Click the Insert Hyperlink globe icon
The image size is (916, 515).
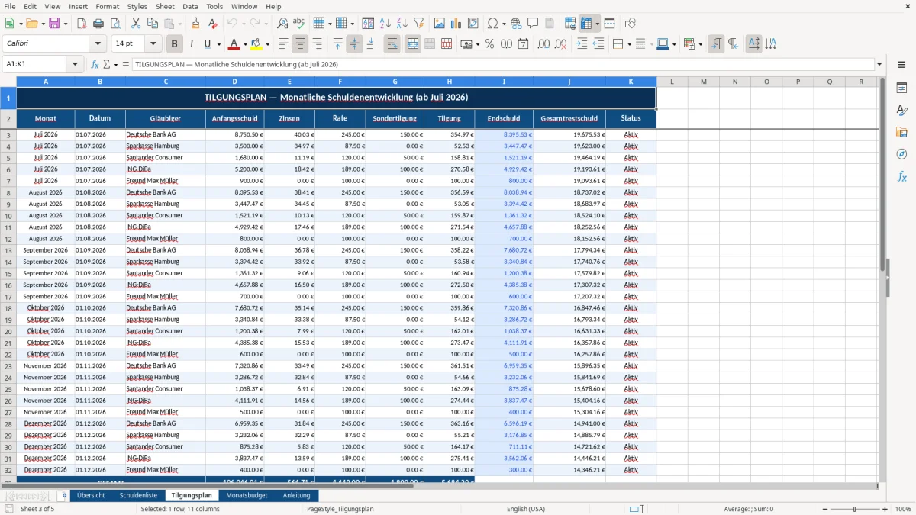[x=516, y=24]
